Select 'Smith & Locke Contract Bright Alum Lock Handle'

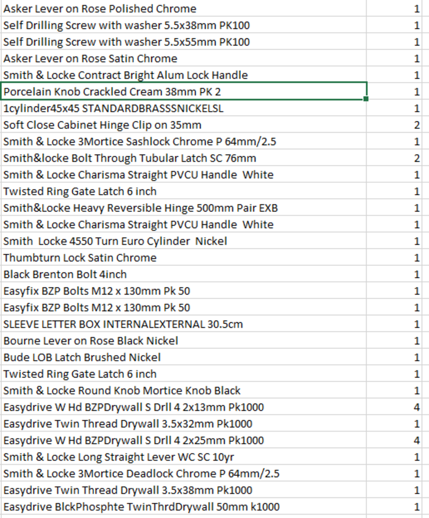pos(184,75)
